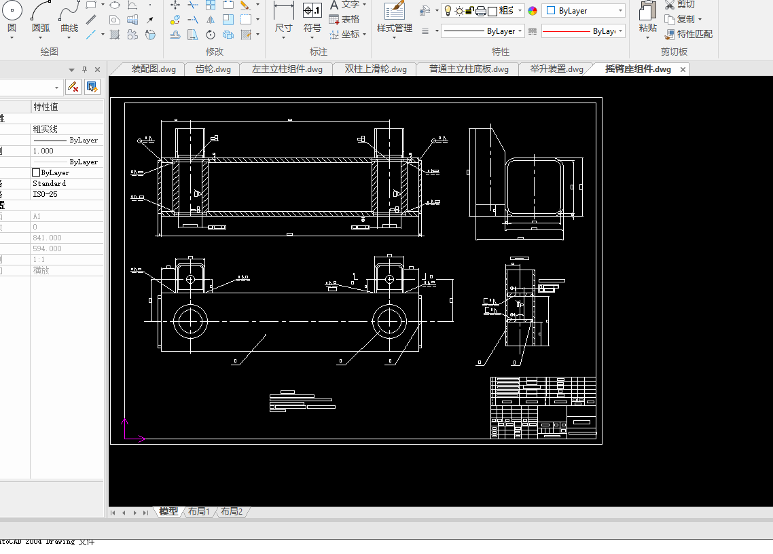Toggle the ByLayer color box in properties

pyautogui.click(x=37, y=172)
